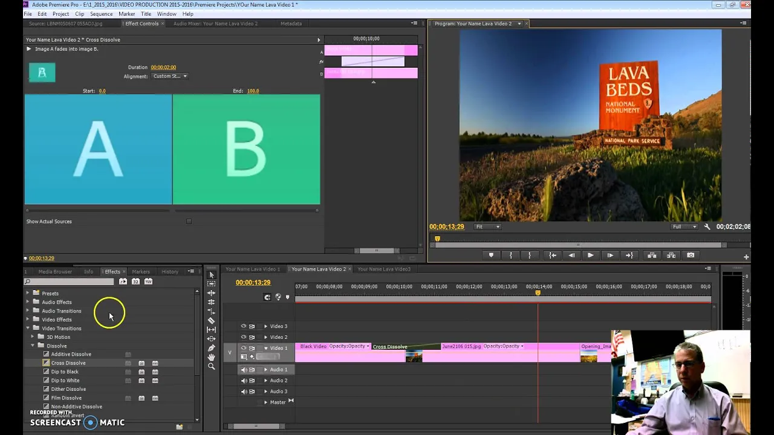Click Mark In in Program Monitor

(x=511, y=256)
